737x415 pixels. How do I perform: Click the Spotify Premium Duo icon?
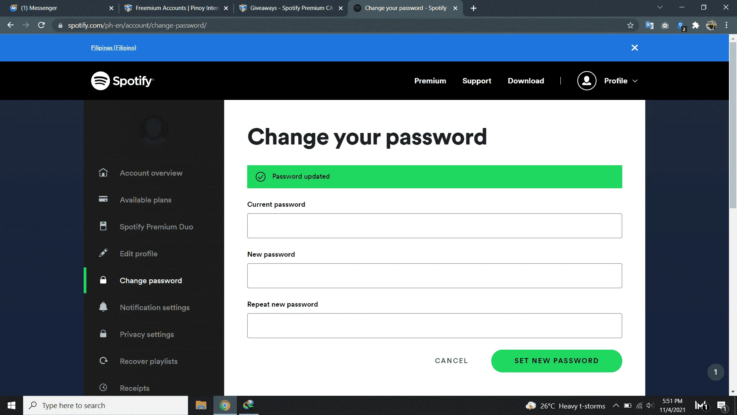click(103, 226)
